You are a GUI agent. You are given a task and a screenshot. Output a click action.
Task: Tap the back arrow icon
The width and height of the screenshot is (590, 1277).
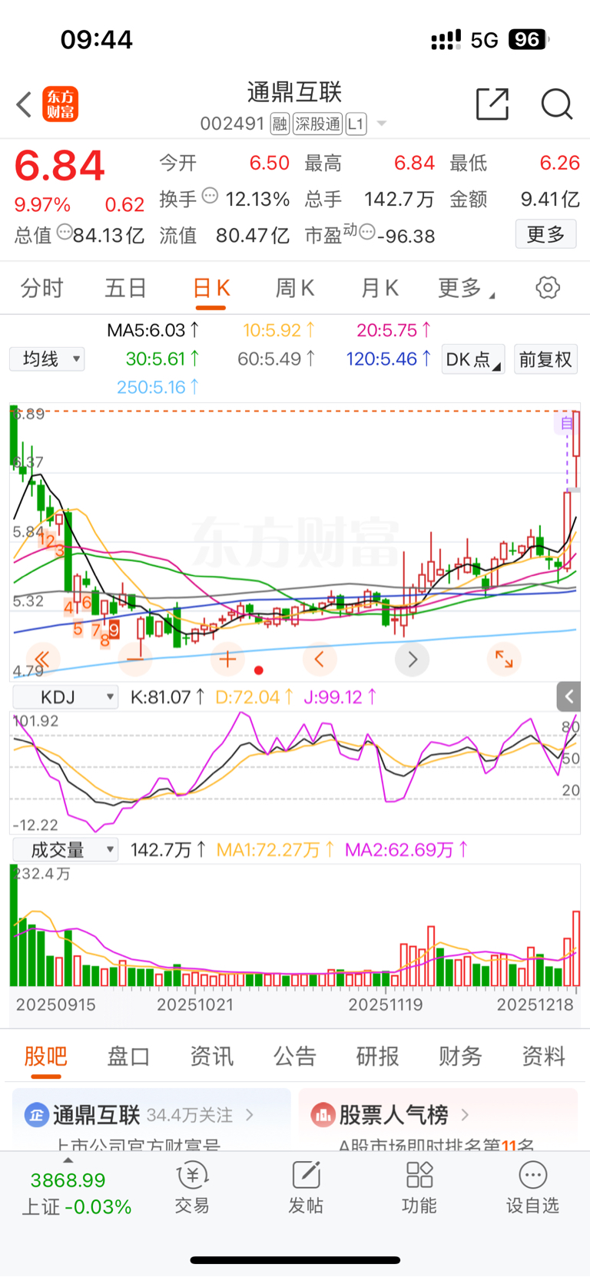(24, 104)
